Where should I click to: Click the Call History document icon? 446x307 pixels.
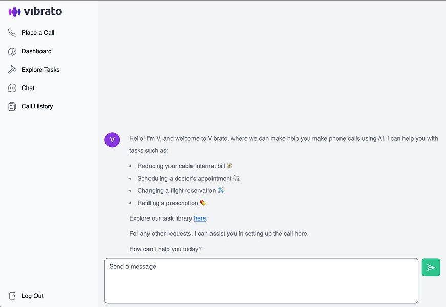click(x=12, y=106)
